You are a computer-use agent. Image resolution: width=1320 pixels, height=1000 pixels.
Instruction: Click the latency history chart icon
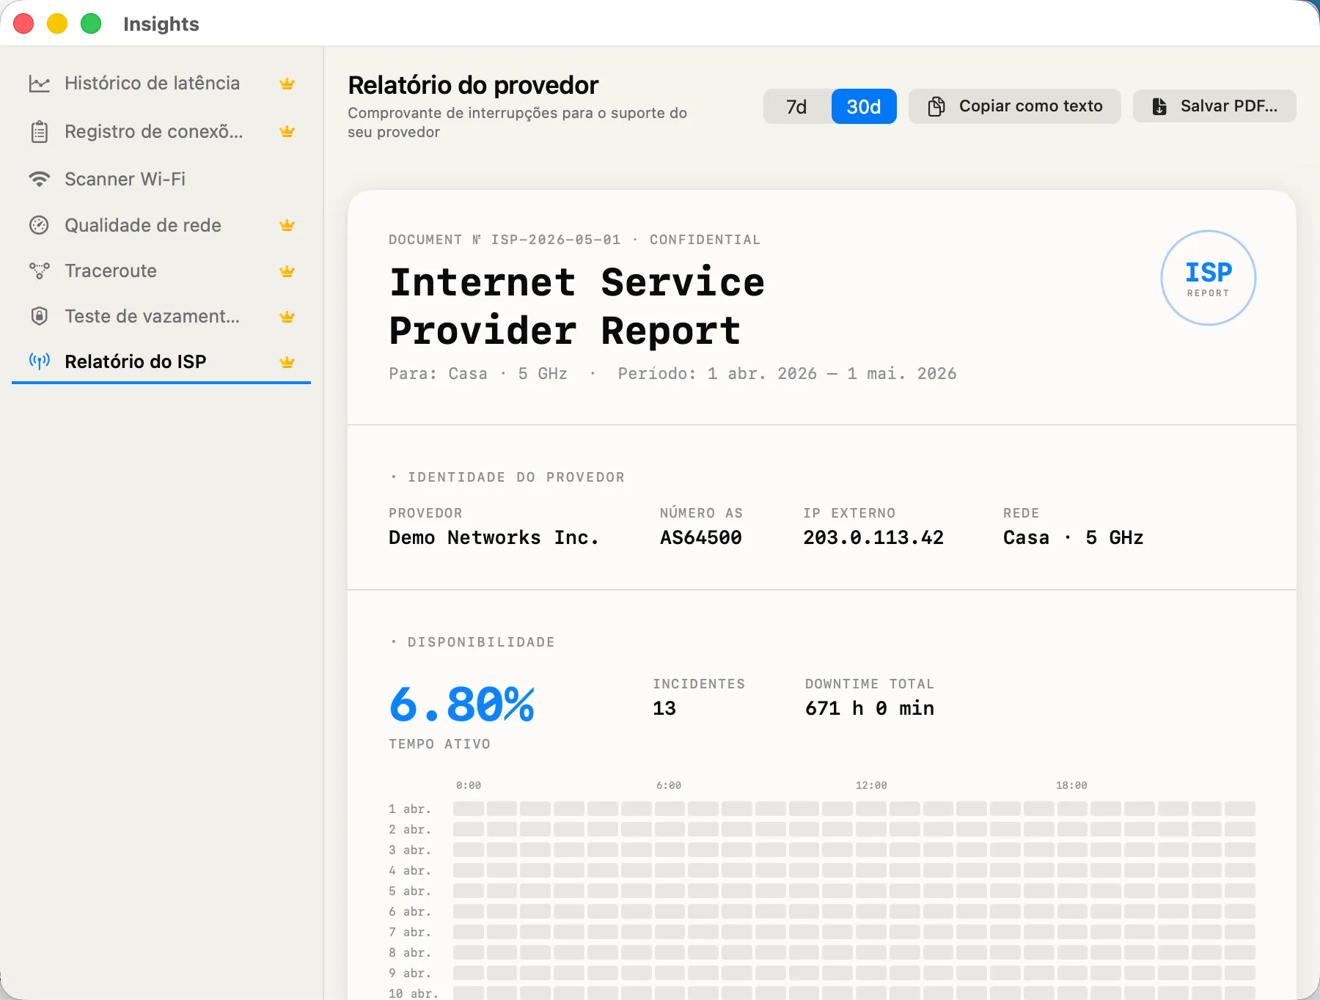[x=39, y=84]
